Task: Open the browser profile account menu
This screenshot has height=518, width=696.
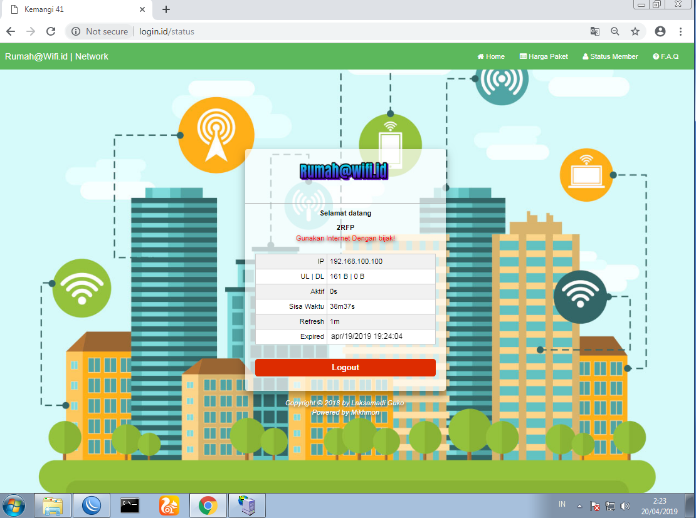Action: pos(659,31)
